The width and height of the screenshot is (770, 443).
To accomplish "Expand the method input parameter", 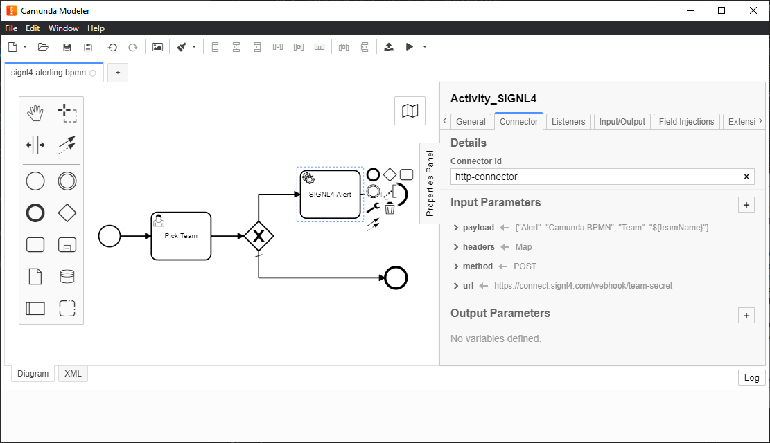I will click(456, 266).
